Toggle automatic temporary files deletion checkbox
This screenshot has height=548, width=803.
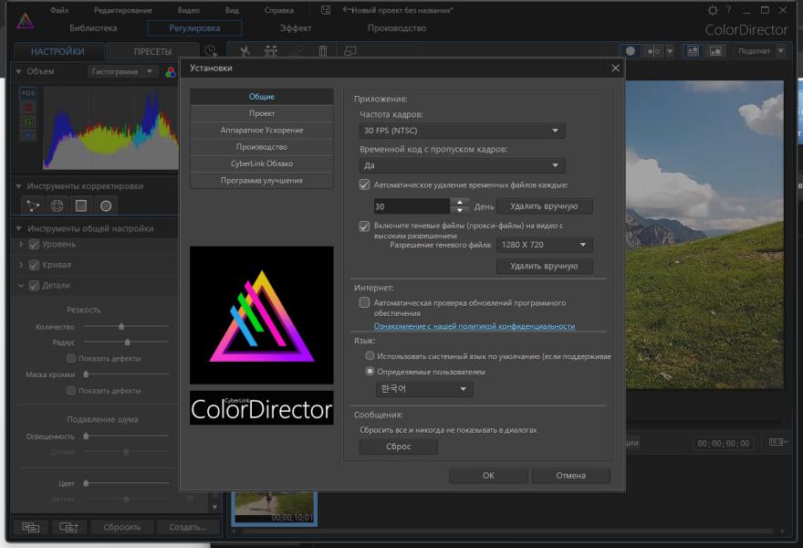(364, 184)
